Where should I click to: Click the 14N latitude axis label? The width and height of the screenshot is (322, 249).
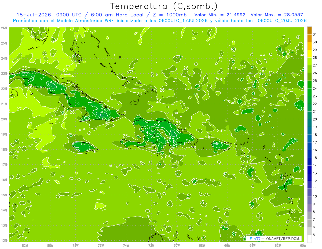click(4, 210)
